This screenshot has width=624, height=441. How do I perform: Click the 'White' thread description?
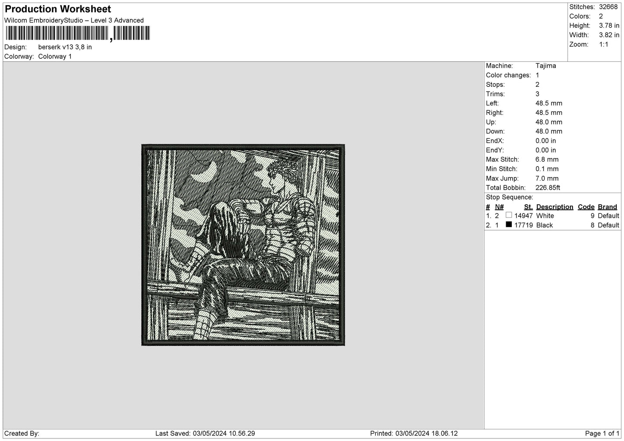coord(545,216)
